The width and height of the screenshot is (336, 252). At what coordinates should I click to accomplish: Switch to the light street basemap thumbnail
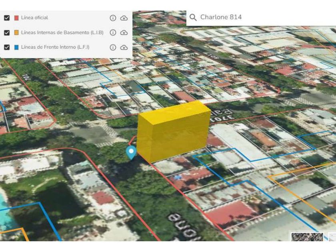pos(332,237)
